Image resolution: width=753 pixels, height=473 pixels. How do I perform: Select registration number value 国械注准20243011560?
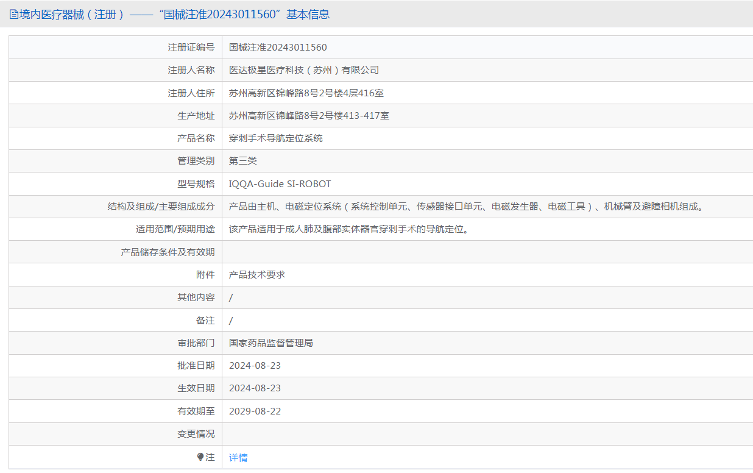[x=278, y=47]
